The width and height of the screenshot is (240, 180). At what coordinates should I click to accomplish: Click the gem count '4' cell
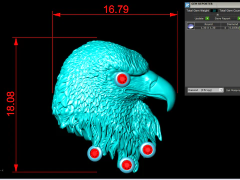coord(225,28)
